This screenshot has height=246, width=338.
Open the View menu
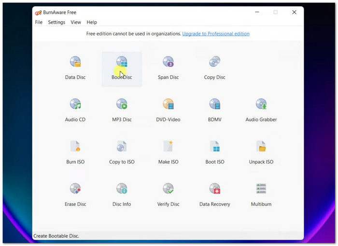pyautogui.click(x=76, y=22)
